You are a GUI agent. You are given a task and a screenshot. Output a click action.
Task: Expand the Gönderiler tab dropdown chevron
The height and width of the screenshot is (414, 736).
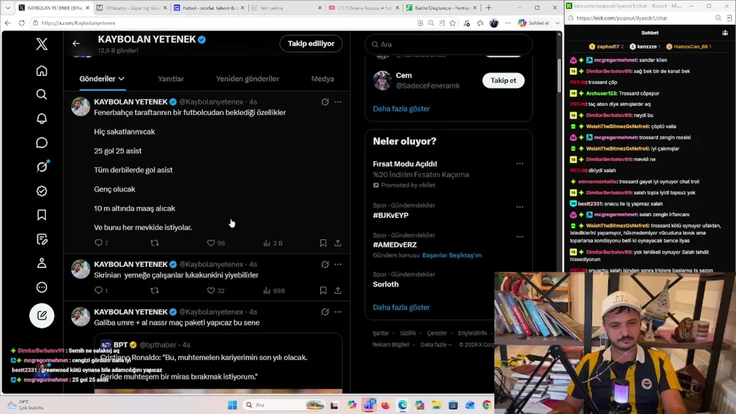coord(121,79)
